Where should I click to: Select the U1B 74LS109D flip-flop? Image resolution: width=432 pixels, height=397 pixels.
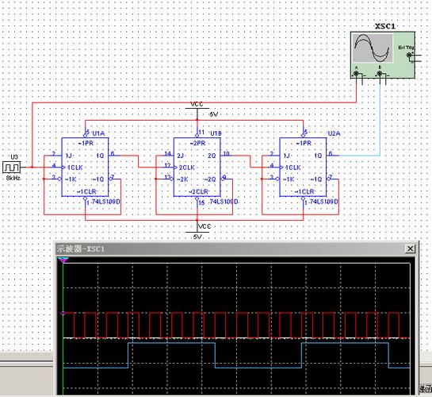coord(197,168)
